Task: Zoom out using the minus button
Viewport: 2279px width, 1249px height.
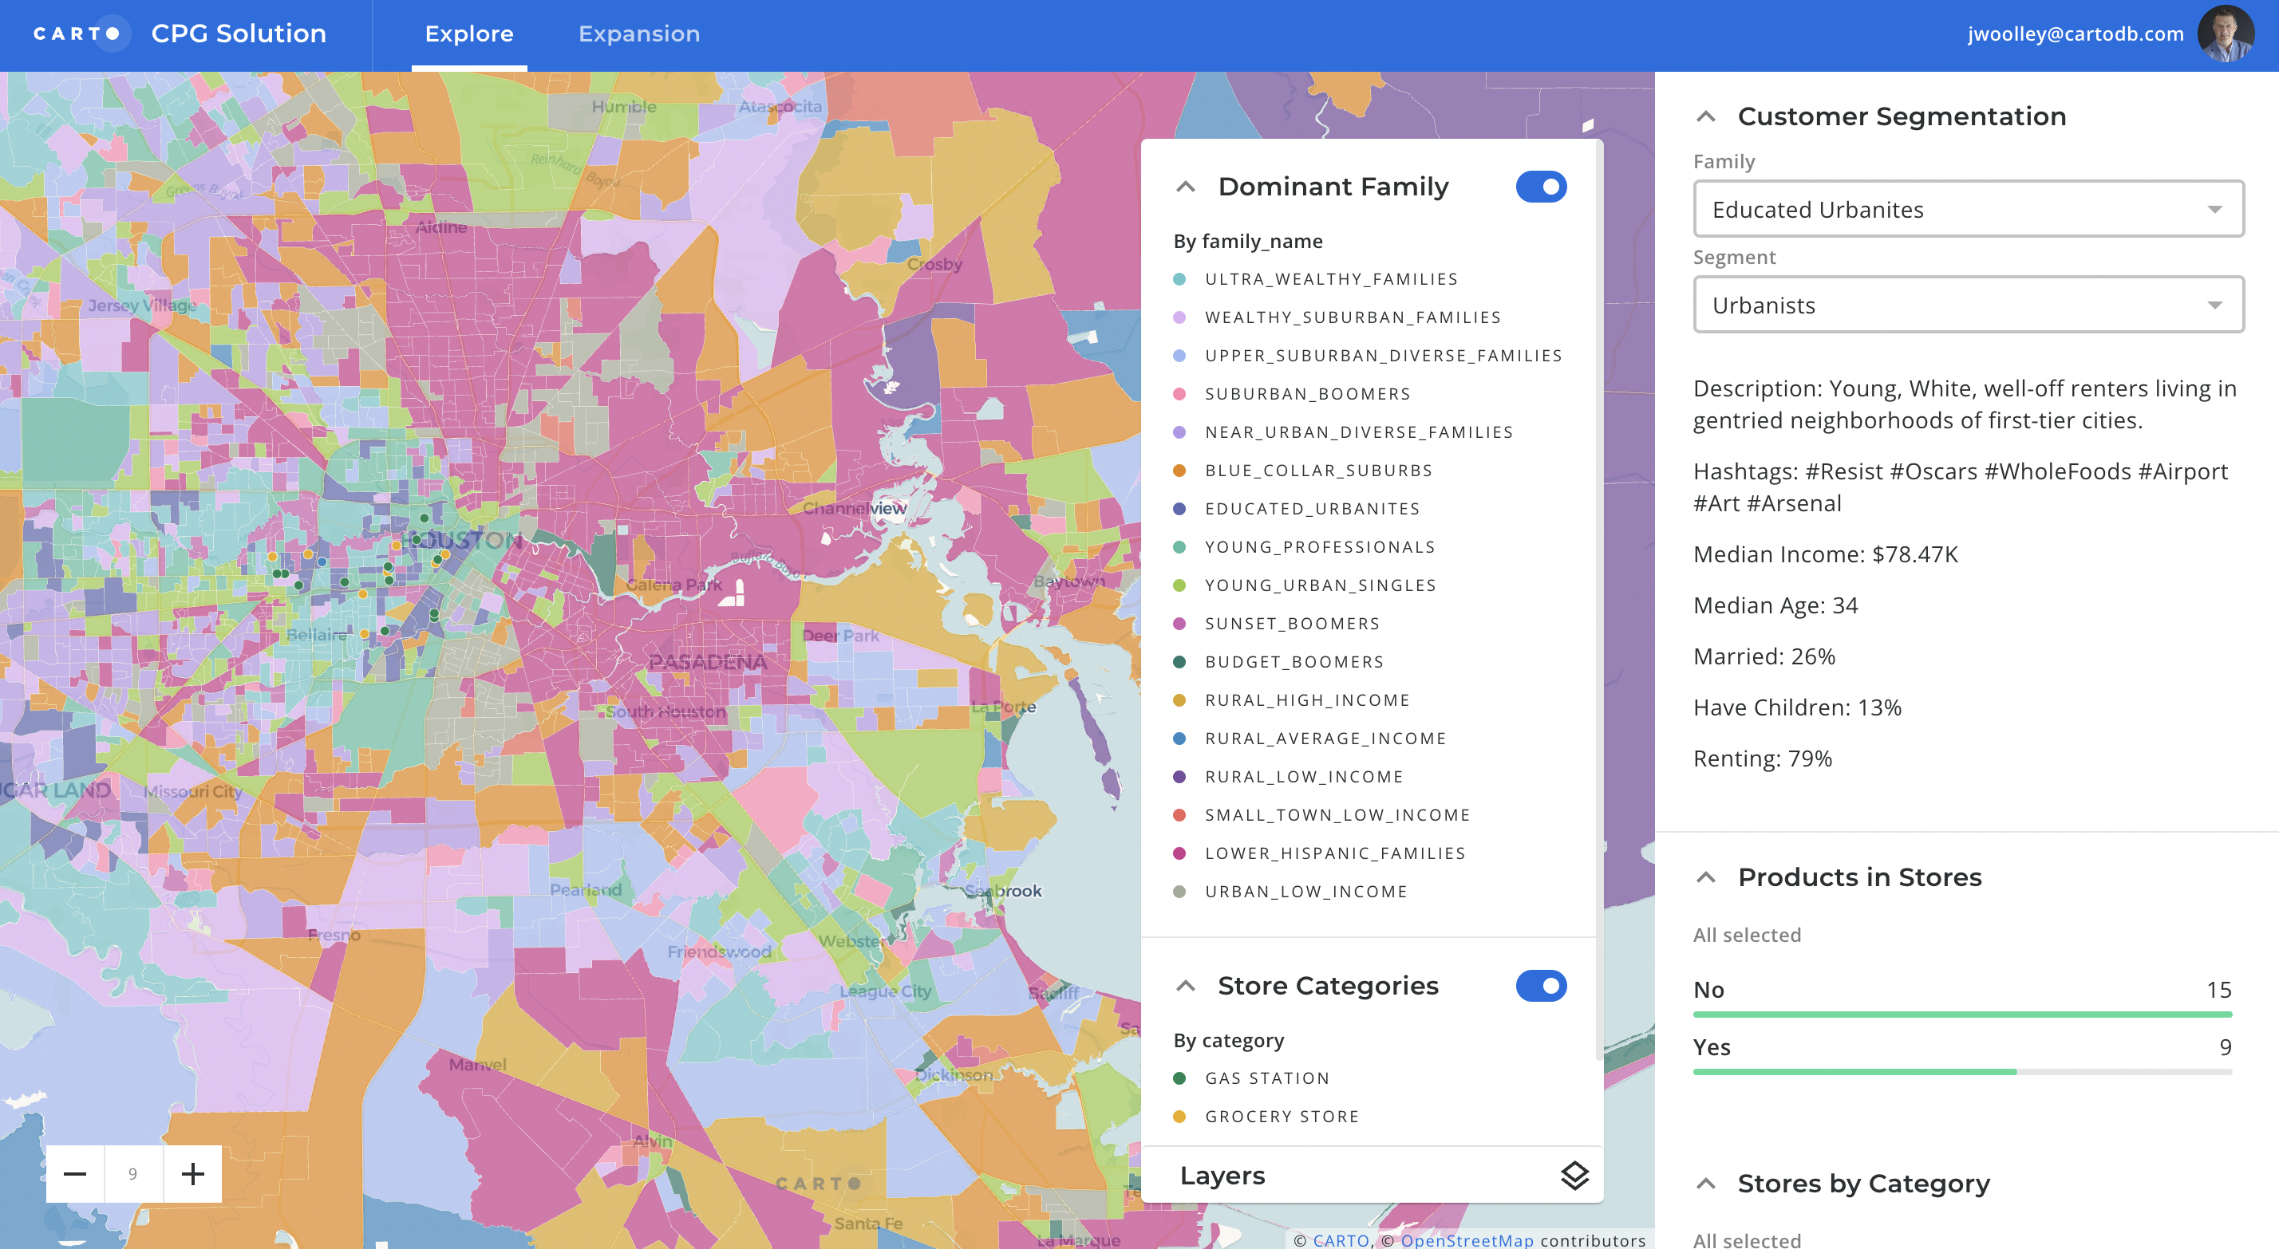Action: 74,1174
